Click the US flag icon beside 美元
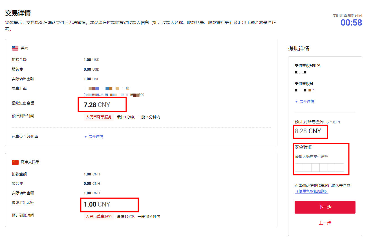This screenshot has height=239, width=382. point(15,48)
